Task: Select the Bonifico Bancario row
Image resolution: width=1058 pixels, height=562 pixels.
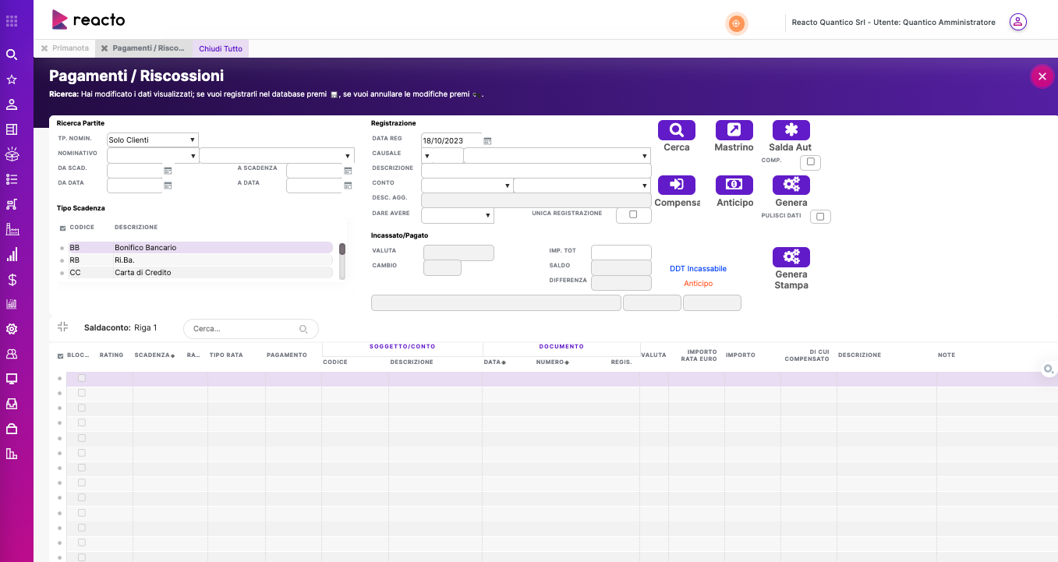Action: coord(200,248)
